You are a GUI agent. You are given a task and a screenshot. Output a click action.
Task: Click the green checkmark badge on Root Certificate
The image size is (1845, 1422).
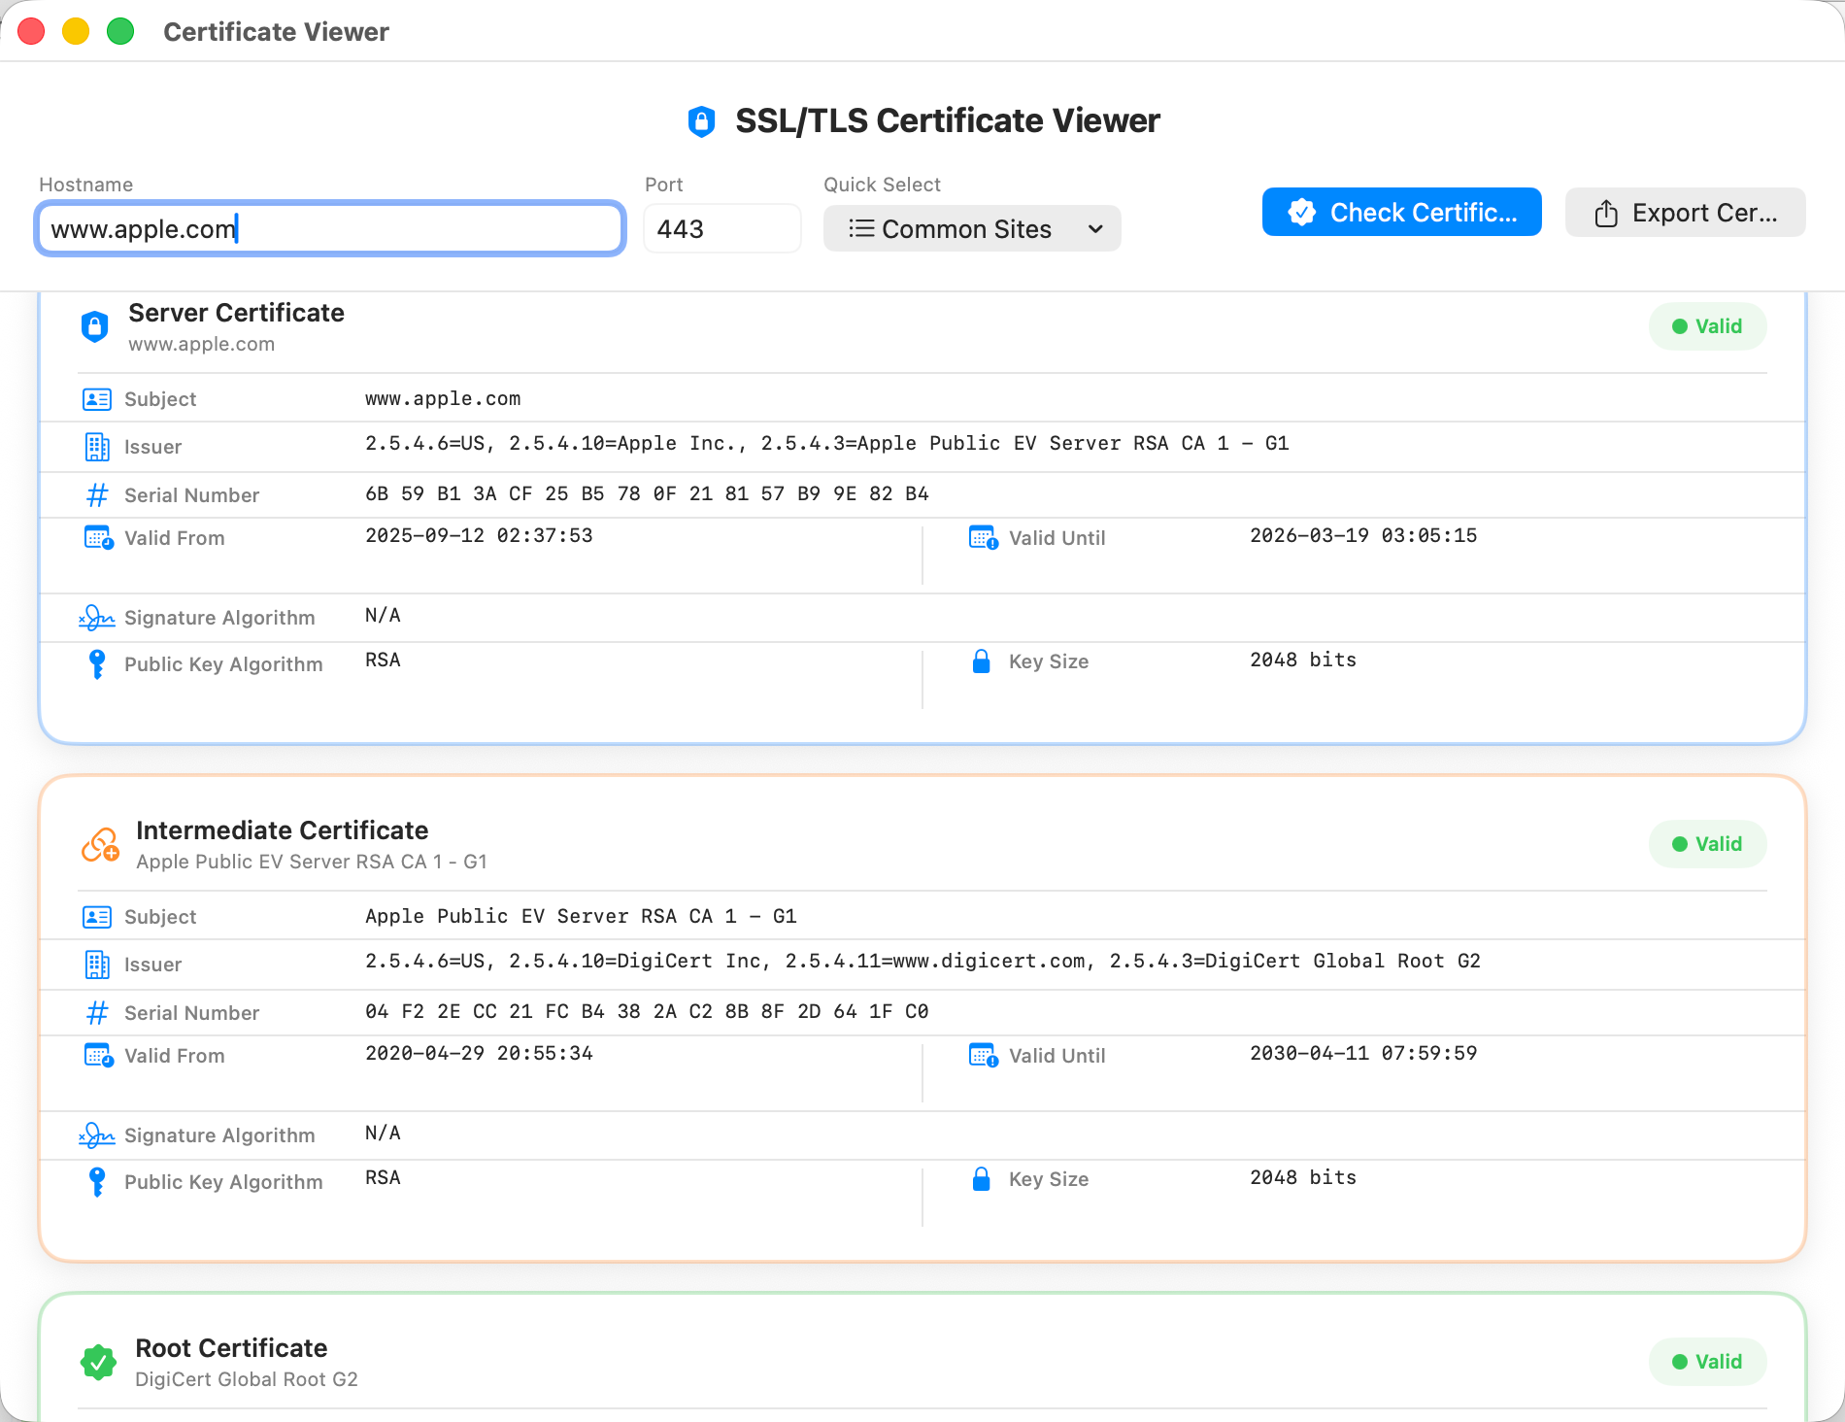(98, 1361)
